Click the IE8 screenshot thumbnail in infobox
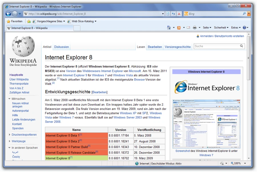257x172 pixels. point(206,124)
